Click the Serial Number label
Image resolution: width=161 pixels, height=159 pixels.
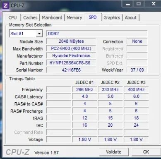(29, 70)
